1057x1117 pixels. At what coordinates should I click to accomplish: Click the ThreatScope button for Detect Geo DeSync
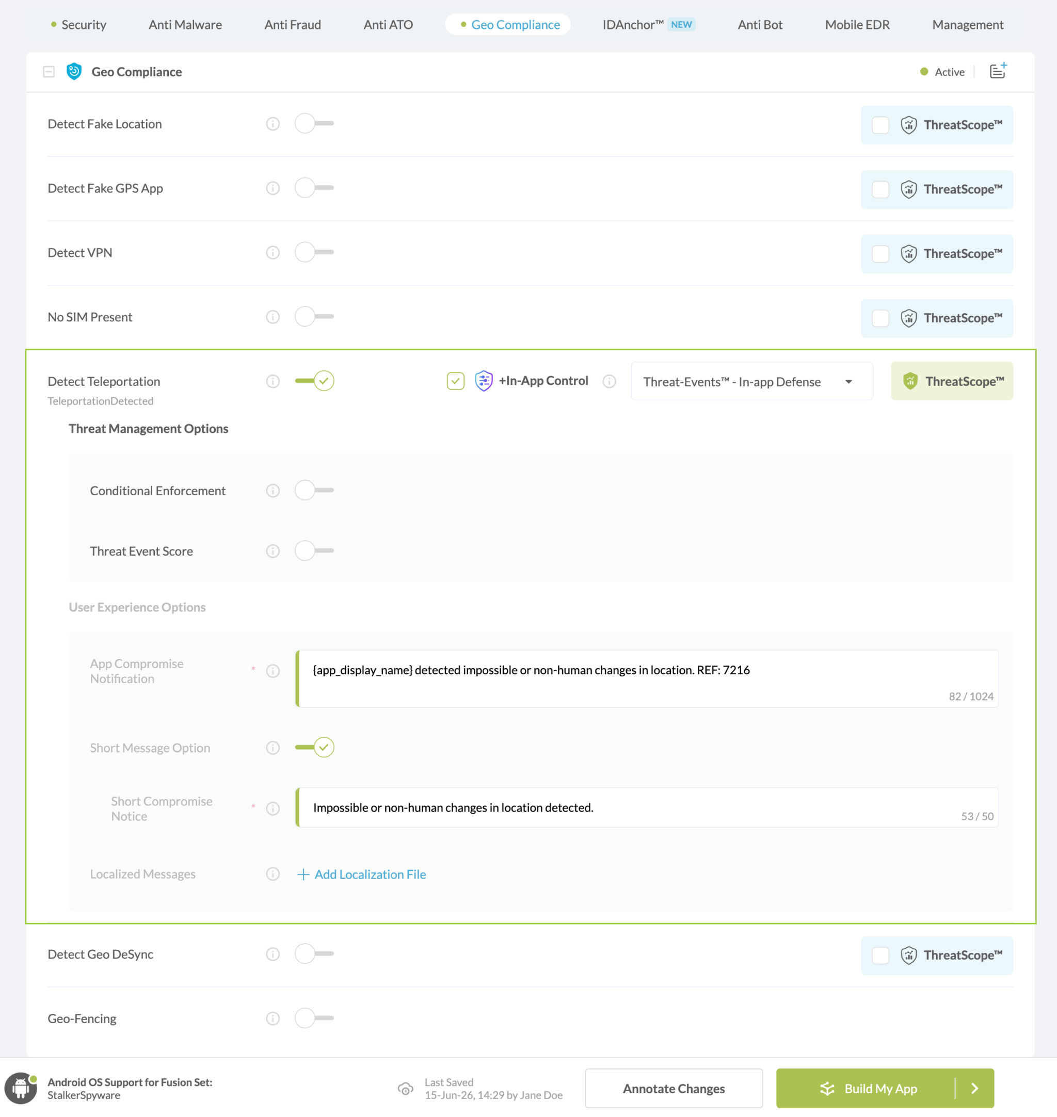coord(936,955)
